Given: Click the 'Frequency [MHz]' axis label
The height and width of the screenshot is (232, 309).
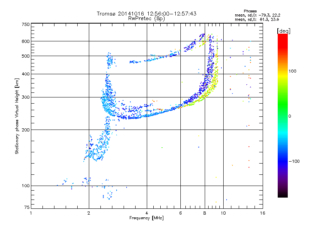Looking at the screenshot, I should (146, 218).
